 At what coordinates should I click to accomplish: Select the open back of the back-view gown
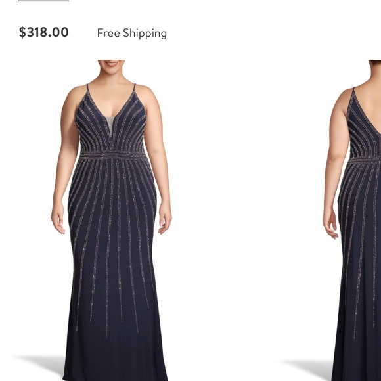[x=370, y=107]
